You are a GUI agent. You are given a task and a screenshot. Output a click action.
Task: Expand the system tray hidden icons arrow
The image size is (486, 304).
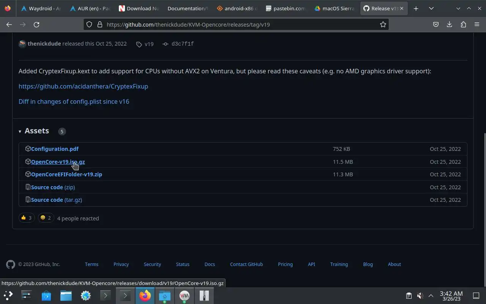[x=431, y=296]
